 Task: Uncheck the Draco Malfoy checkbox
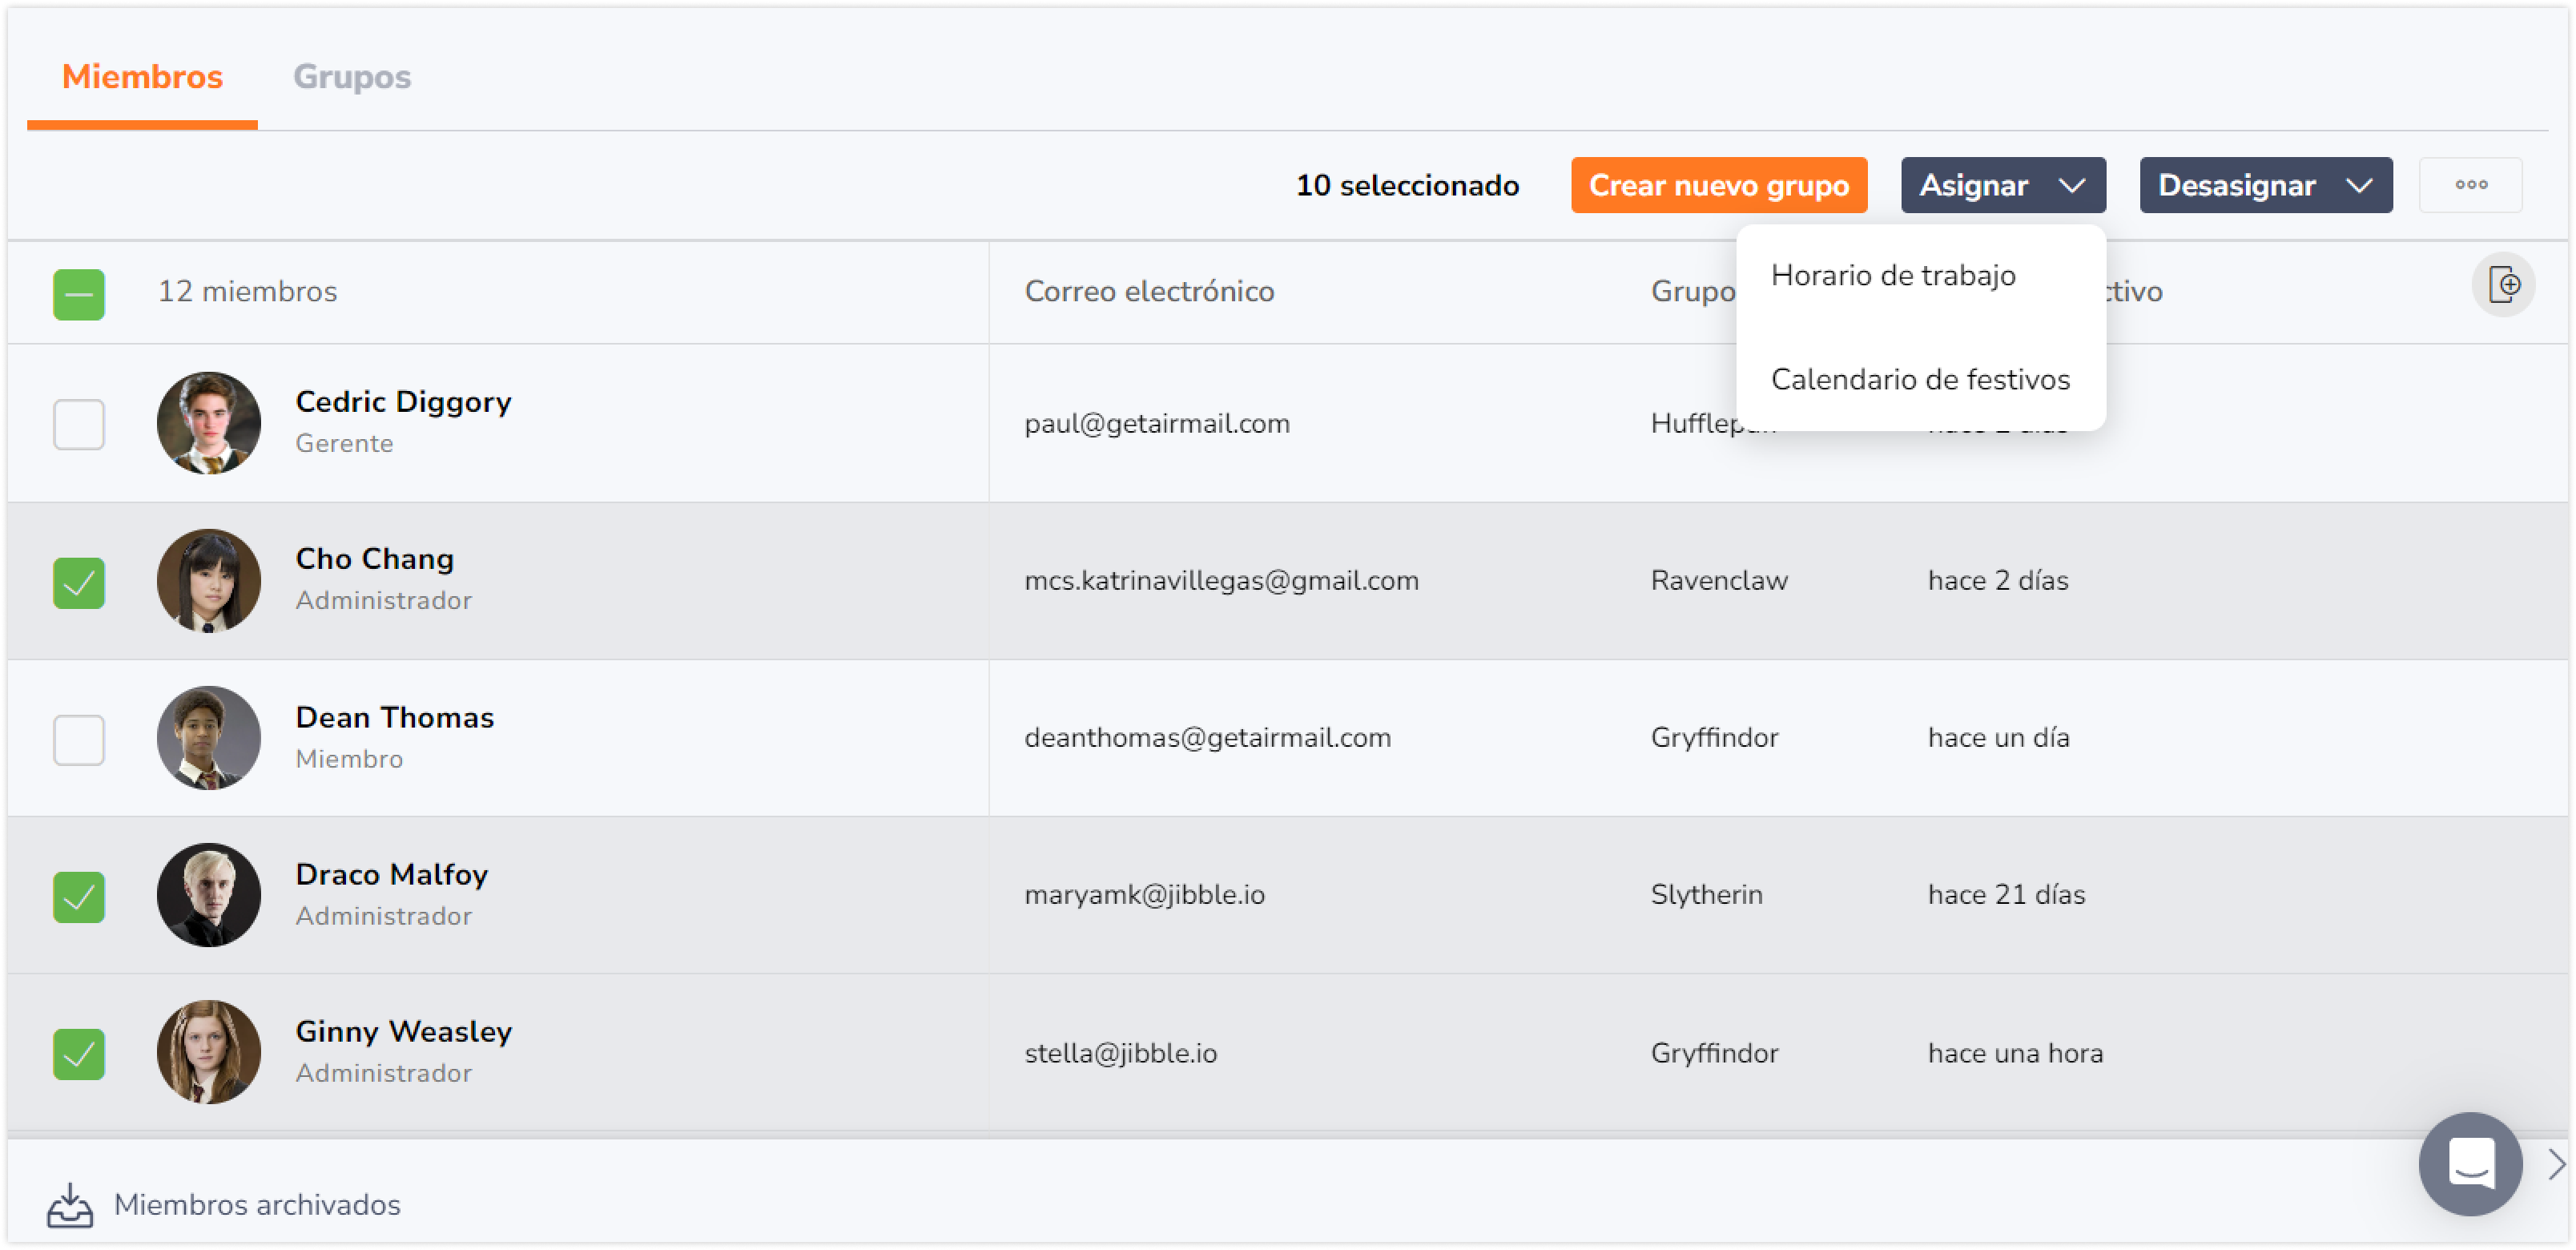(x=79, y=897)
